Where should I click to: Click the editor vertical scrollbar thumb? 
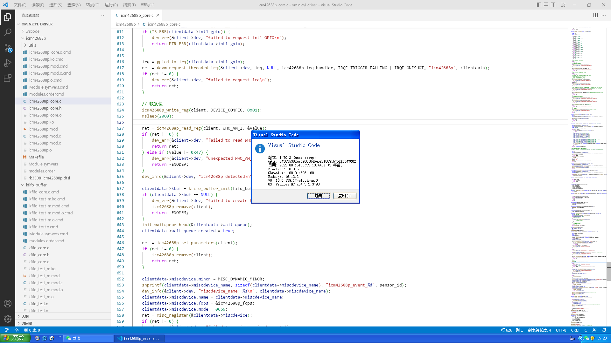pyautogui.click(x=608, y=272)
